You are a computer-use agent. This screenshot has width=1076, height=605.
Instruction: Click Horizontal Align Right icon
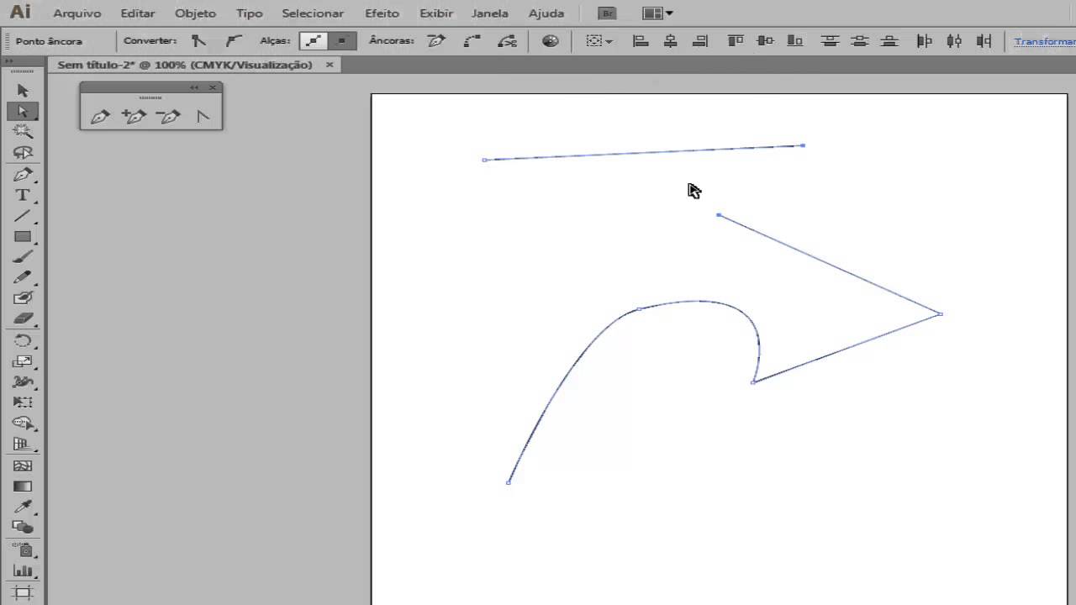699,40
